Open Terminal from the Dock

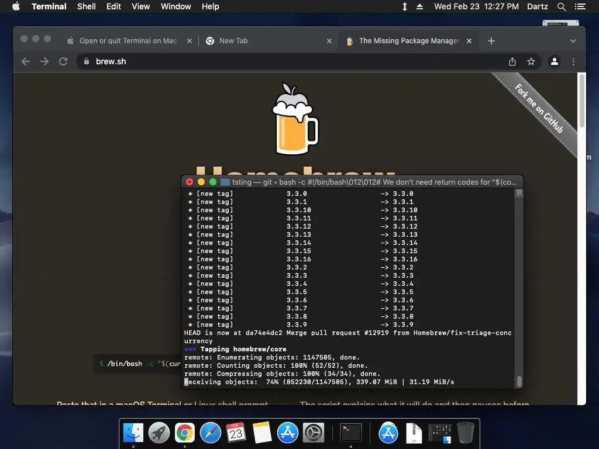(x=351, y=433)
